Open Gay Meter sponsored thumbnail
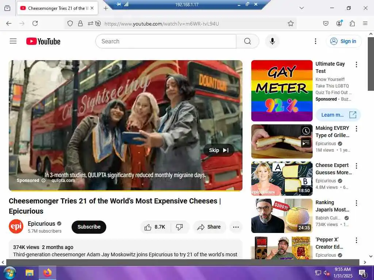This screenshot has width=374, height=280. 282,91
